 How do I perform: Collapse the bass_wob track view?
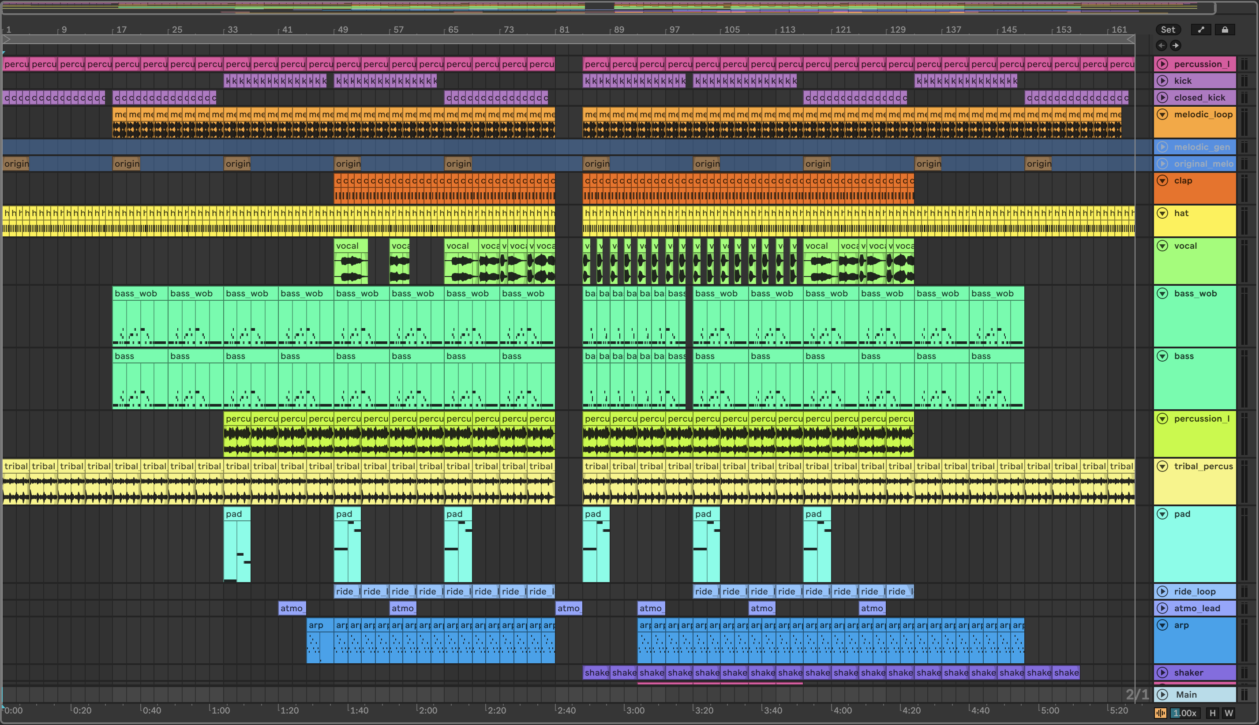1163,294
